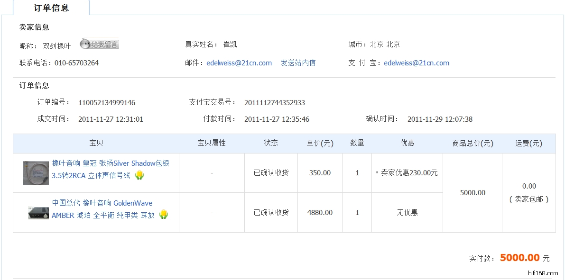
Task: Click the 优惠 column header
Action: point(407,143)
